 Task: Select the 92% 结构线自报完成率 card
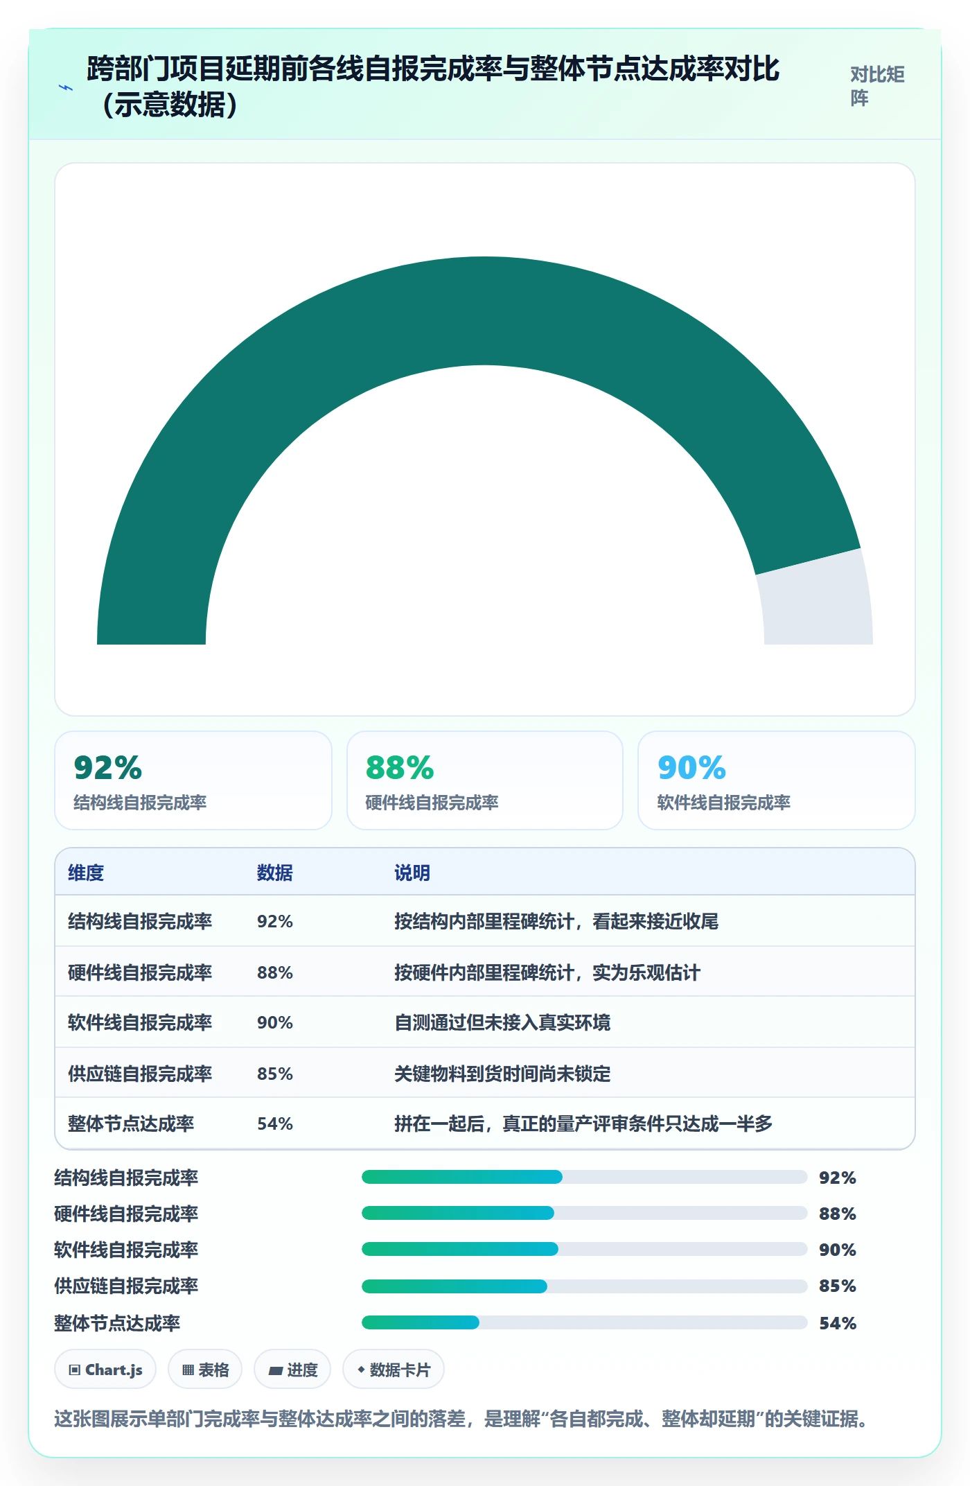193,780
